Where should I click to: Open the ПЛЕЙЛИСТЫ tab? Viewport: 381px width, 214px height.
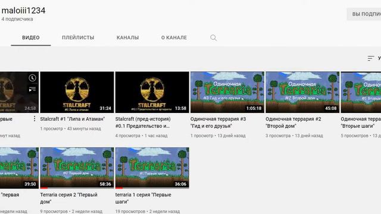click(x=78, y=37)
